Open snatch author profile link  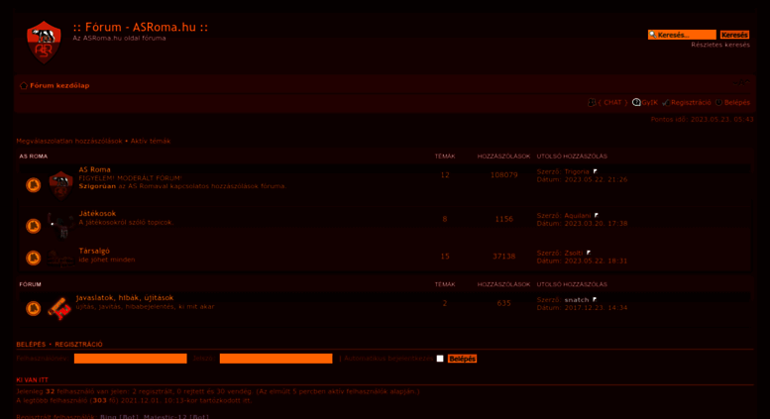click(577, 300)
